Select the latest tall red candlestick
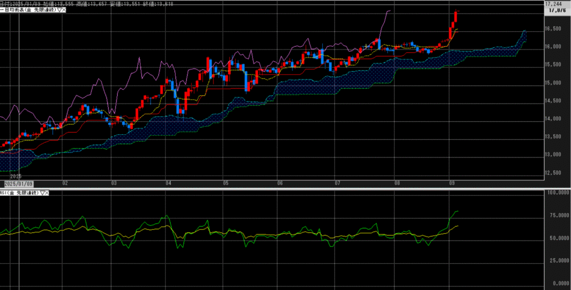The height and width of the screenshot is (290, 571). (456, 17)
